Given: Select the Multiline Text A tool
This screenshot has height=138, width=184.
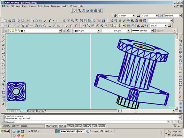Looking at the screenshot, I should point(3,104).
